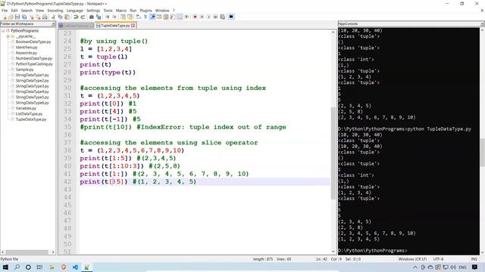Show hidden system tray icons
This screenshot has height=272, width=485.
coord(415,267)
